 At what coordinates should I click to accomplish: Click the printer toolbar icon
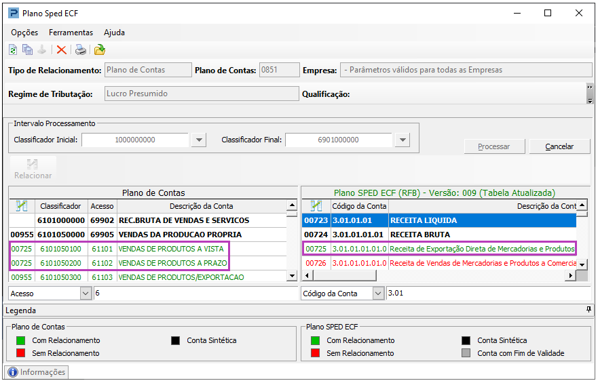tap(81, 50)
